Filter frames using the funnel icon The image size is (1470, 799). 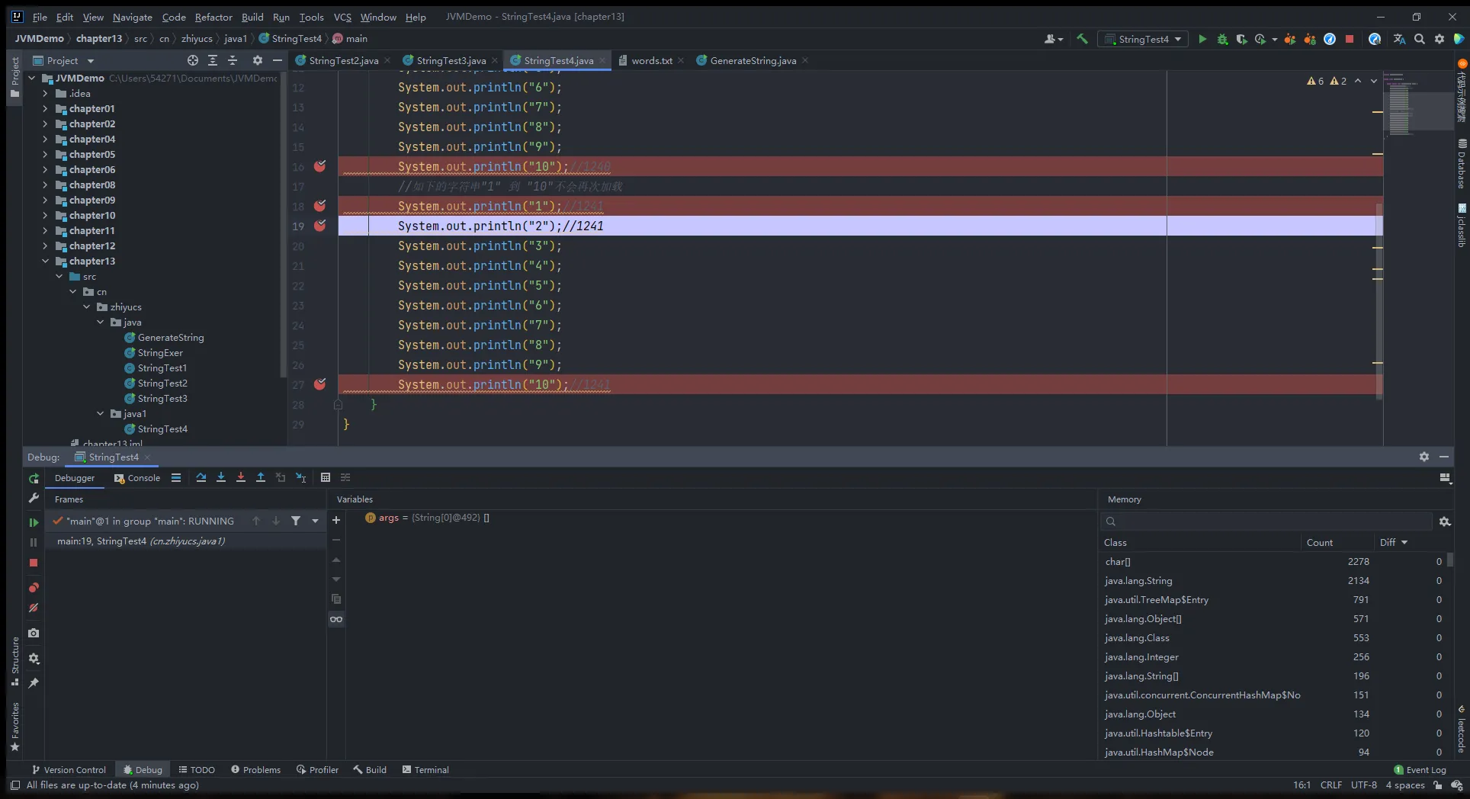(x=296, y=521)
